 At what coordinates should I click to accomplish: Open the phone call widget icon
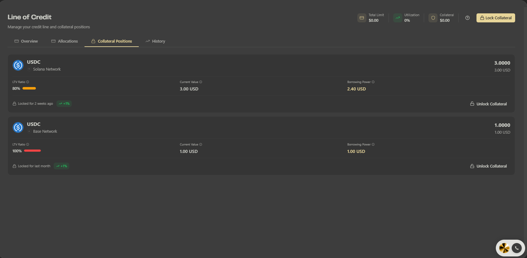point(517,248)
